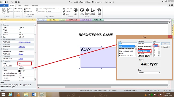The width and height of the screenshot is (174, 97).
Task: Switch to the Upgrade ribbon tab
Action: pyautogui.click(x=35, y=5)
